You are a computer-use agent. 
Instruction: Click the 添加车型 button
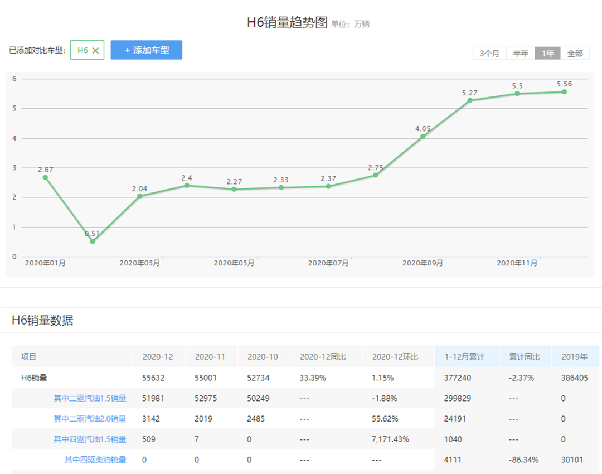tap(147, 50)
